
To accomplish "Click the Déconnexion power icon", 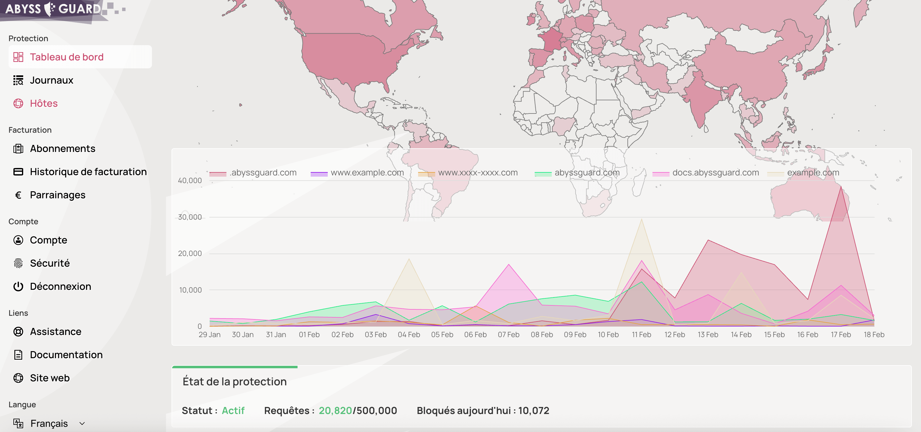I will 18,286.
